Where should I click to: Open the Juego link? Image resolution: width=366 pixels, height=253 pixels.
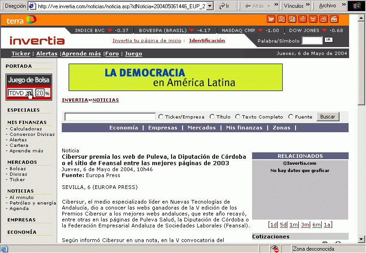(133, 54)
